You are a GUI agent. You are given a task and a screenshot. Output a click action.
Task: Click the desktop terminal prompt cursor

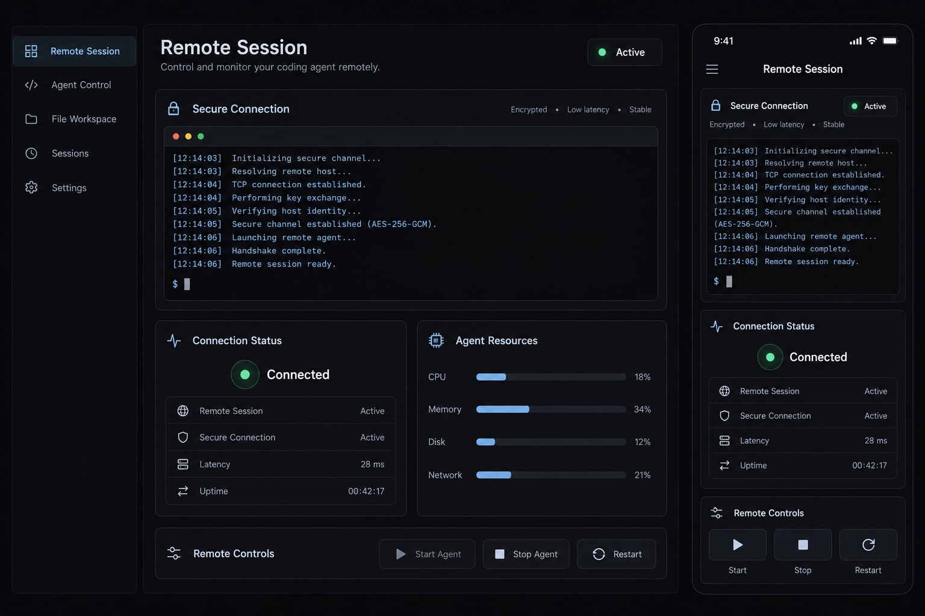coord(187,284)
